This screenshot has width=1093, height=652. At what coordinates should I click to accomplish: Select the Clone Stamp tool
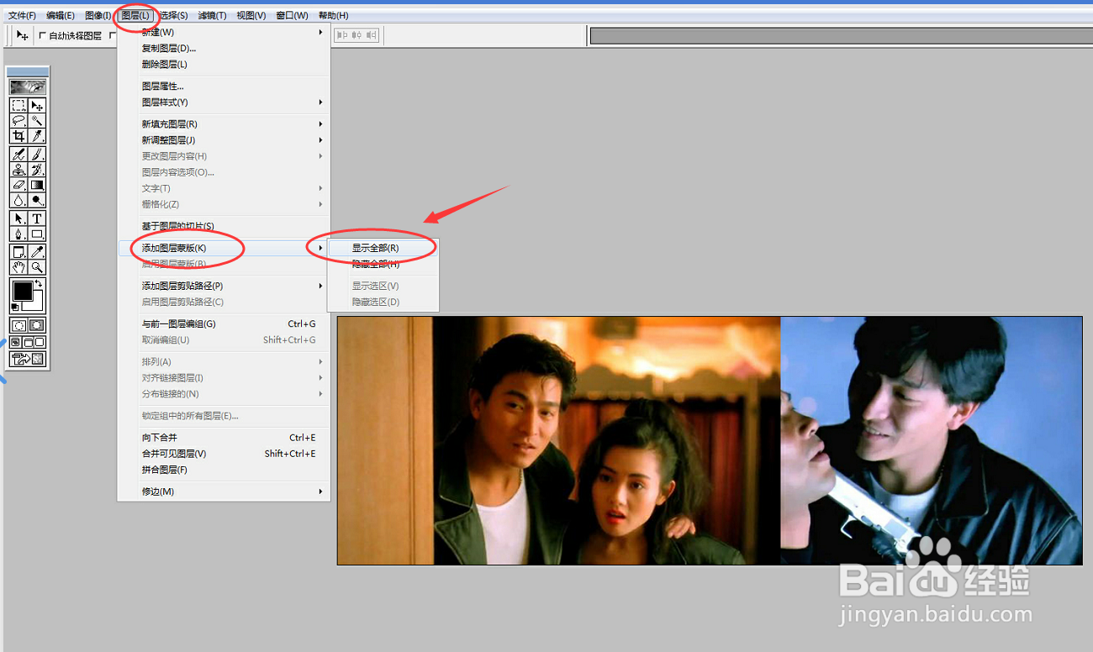click(18, 170)
